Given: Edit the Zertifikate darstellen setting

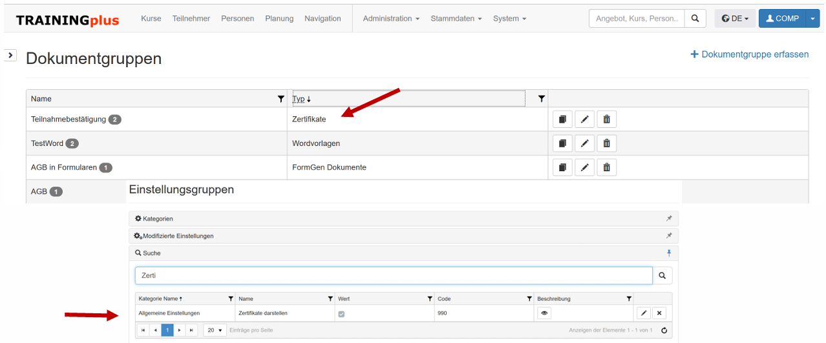Looking at the screenshot, I should coord(644,313).
